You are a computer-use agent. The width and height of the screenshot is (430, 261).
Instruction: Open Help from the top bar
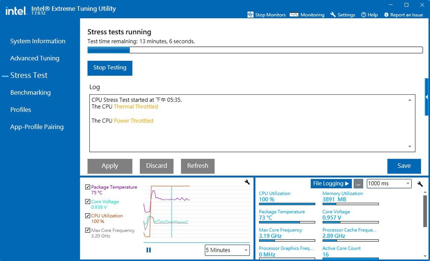pyautogui.click(x=369, y=15)
